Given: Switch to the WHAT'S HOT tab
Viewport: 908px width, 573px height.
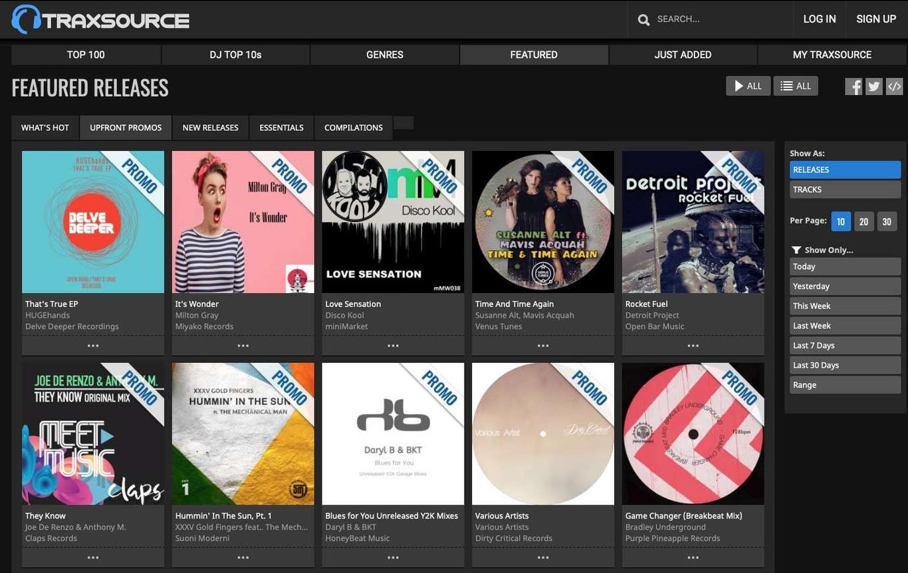Looking at the screenshot, I should pyautogui.click(x=45, y=128).
